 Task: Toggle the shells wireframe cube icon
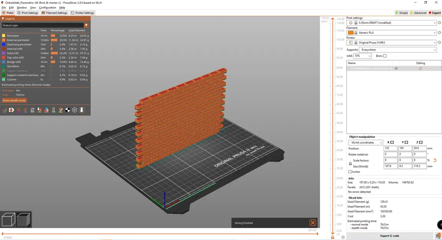click(74, 110)
